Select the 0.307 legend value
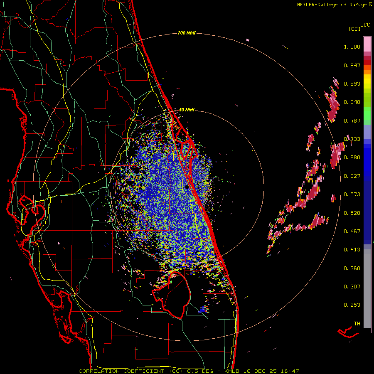374x374 pixels. point(352,287)
